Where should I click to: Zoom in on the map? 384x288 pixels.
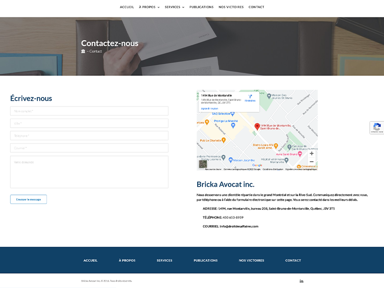pos(312,154)
